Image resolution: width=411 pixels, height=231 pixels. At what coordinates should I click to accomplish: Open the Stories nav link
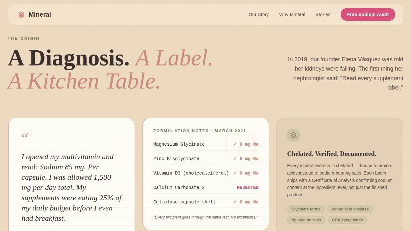(323, 14)
